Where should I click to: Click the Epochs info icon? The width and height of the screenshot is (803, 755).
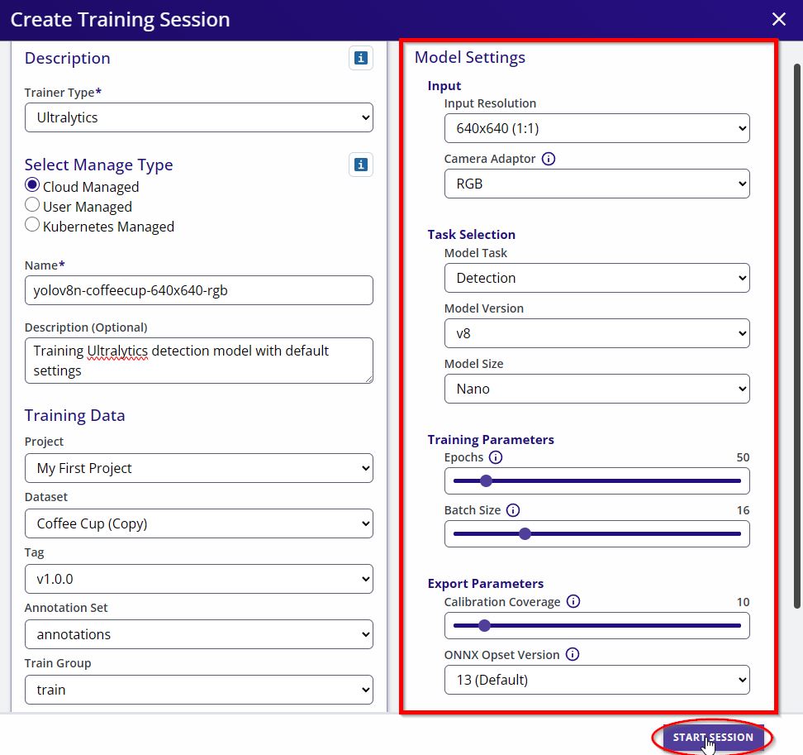[x=497, y=457]
